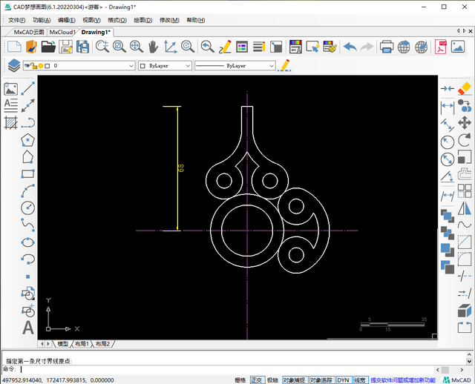The width and height of the screenshot is (475, 384).
Task: Toggle 对象捕捉 object snap
Action: pos(294,380)
